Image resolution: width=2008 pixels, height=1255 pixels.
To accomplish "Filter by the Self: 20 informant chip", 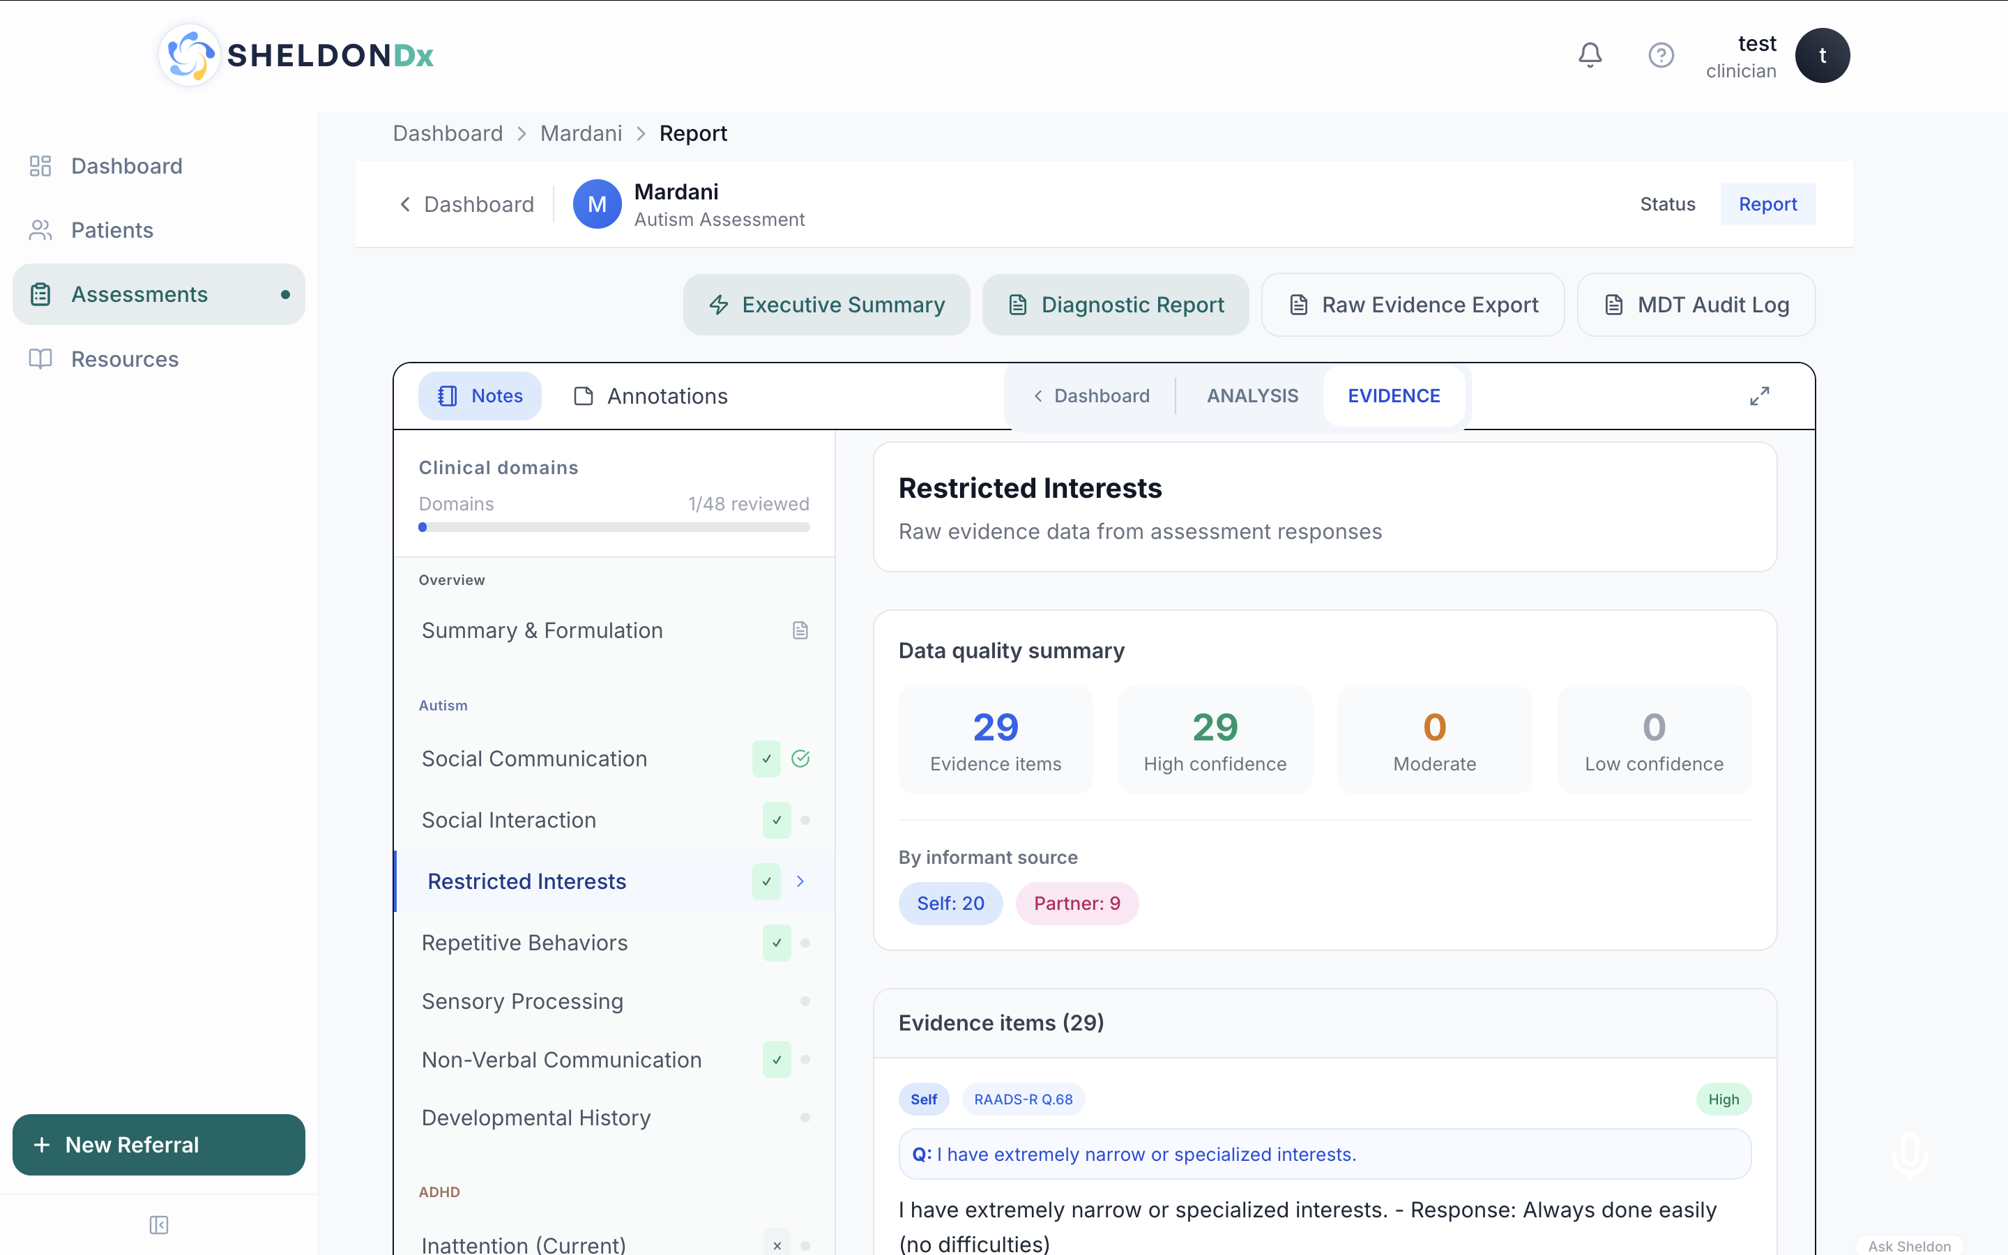I will click(950, 903).
